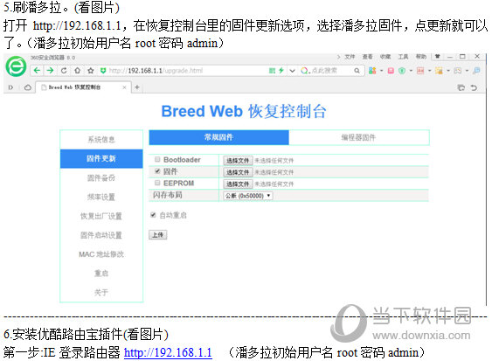Click the yellow folder extension icon

pyautogui.click(x=439, y=71)
